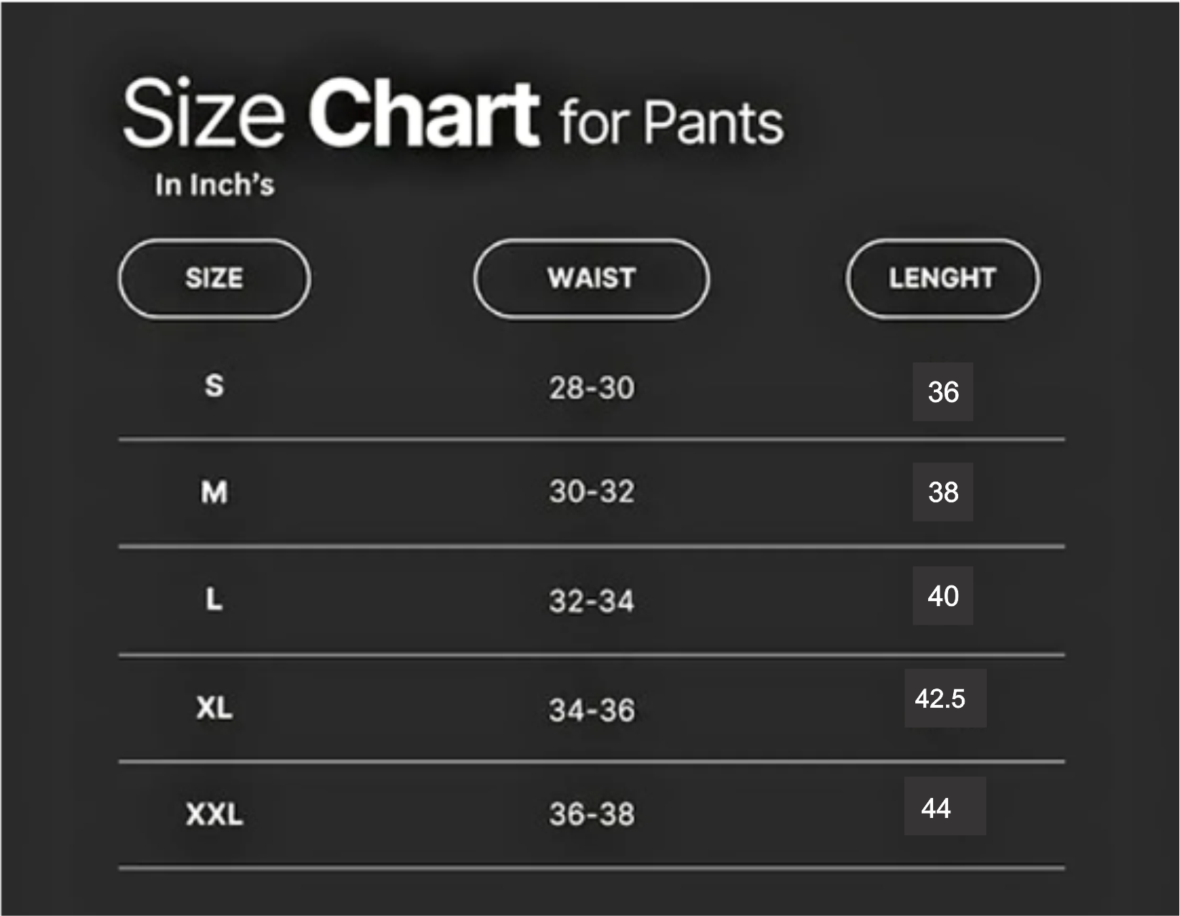Viewport: 1180px width, 916px height.
Task: Click the SIZE header pill
Action: click(214, 278)
